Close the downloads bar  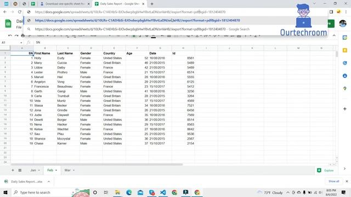[x=347, y=181]
